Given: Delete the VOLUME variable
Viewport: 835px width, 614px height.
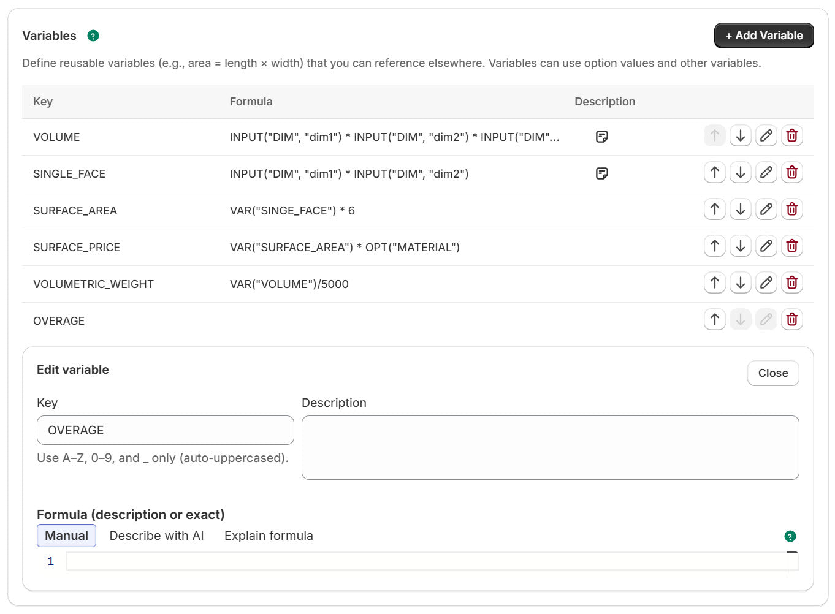Looking at the screenshot, I should pyautogui.click(x=792, y=136).
